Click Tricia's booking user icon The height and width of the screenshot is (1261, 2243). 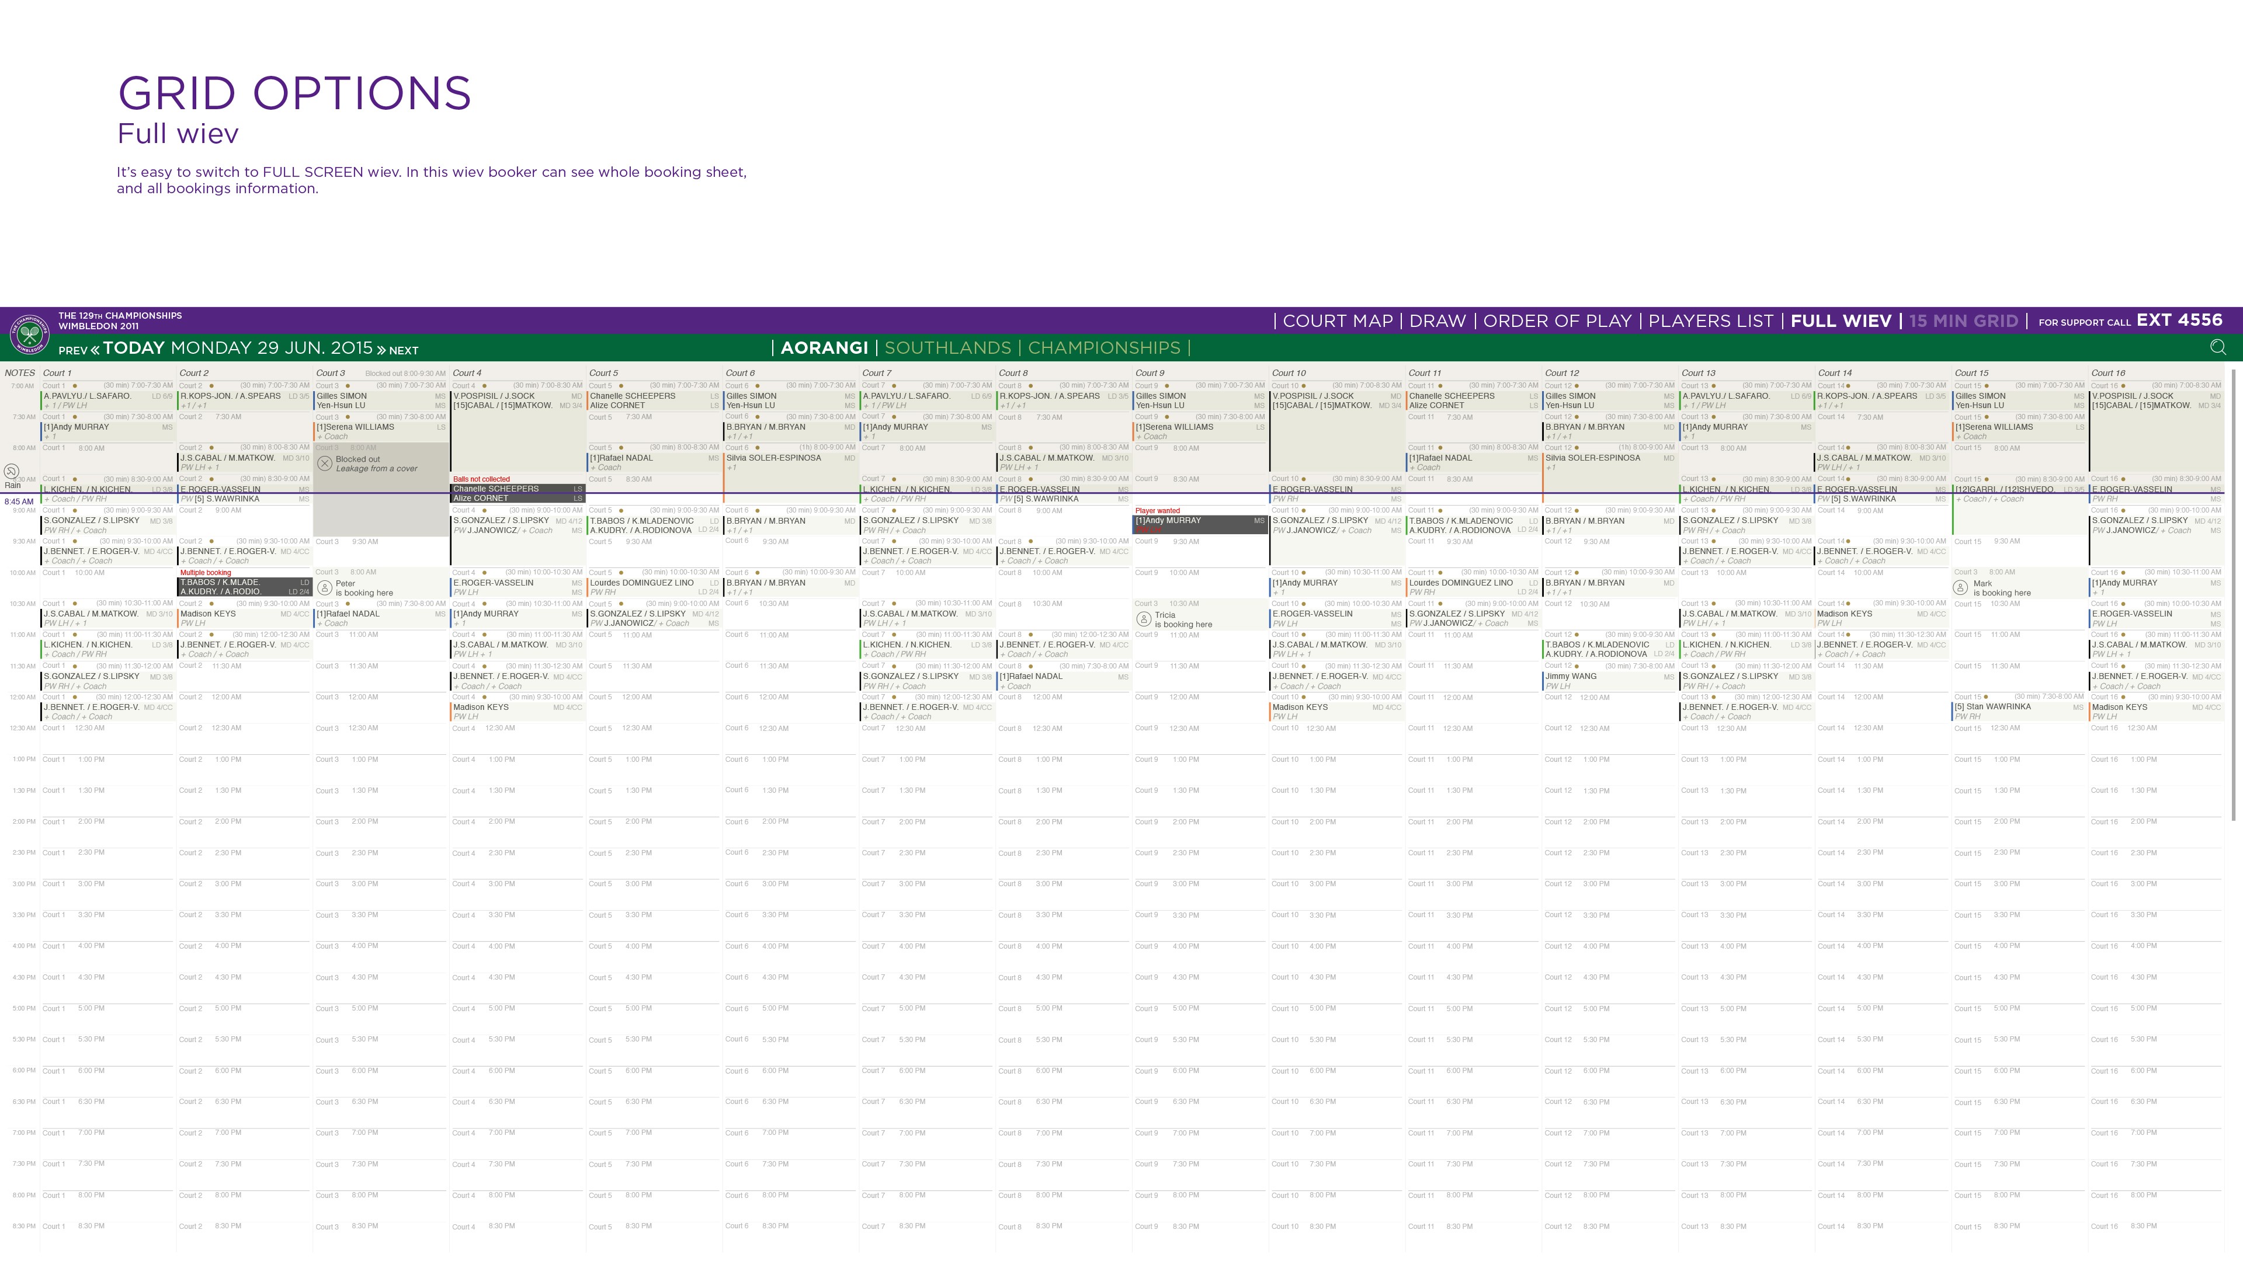(x=1144, y=619)
